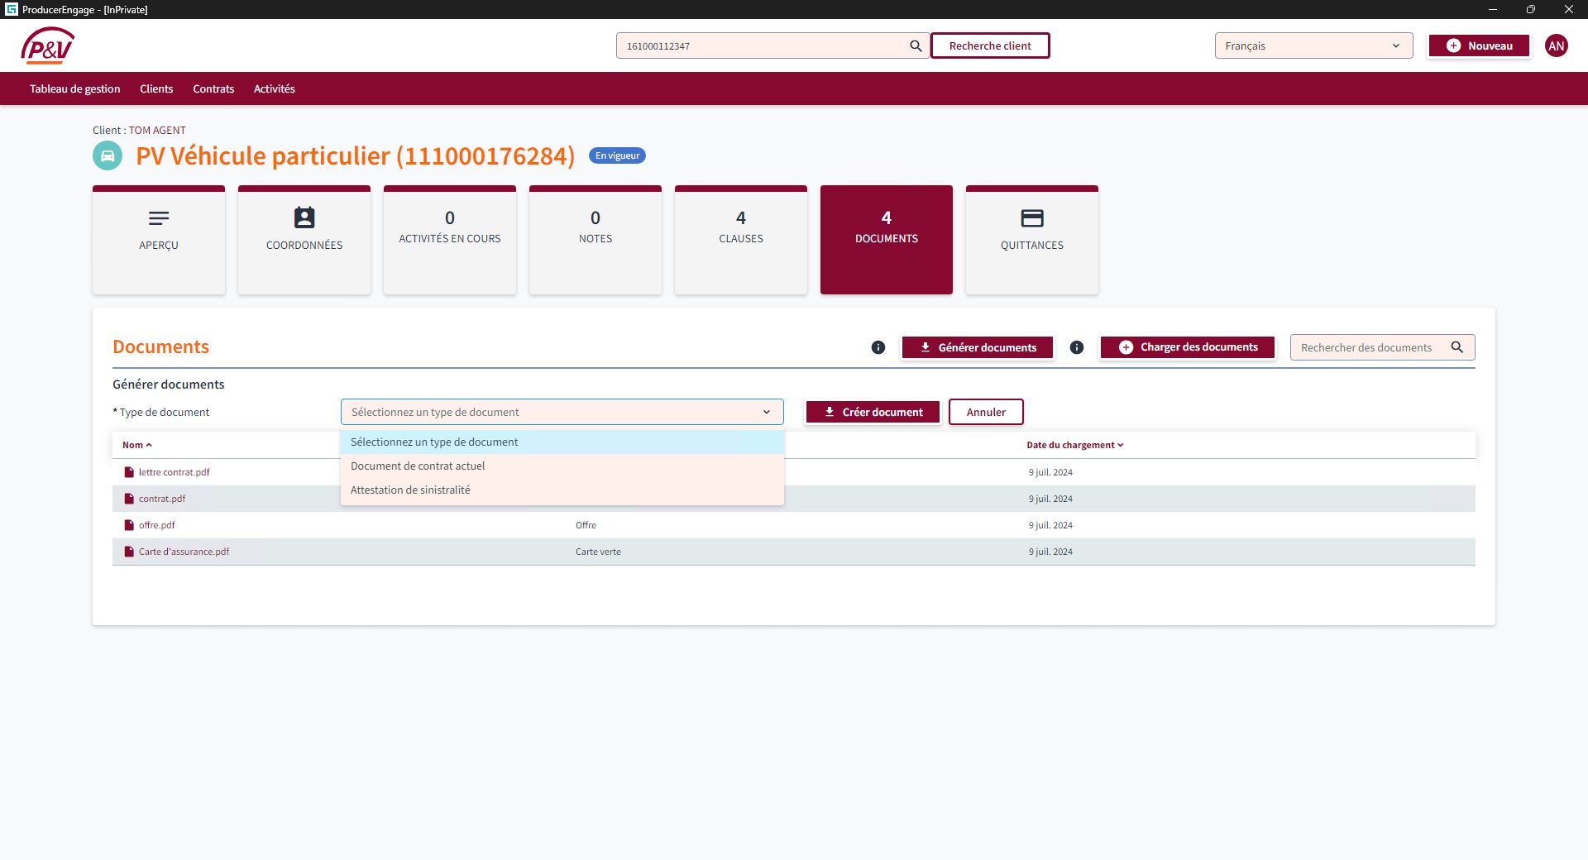Click the Nouveau button

tap(1479, 45)
